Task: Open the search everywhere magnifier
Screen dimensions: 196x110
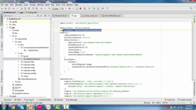Action: tap(191, 8)
